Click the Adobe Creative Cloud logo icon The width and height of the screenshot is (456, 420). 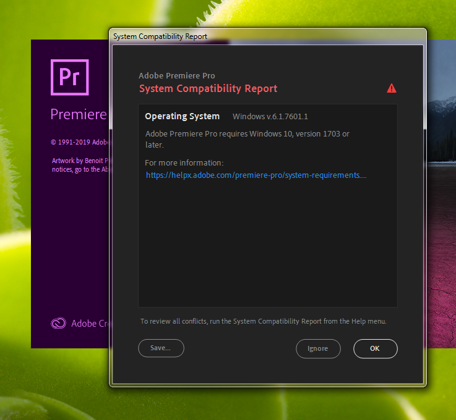[x=58, y=323]
